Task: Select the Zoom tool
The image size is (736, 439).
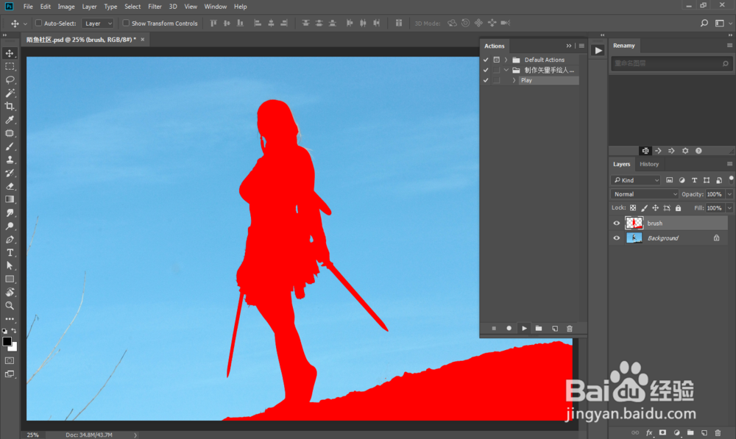Action: pos(10,305)
